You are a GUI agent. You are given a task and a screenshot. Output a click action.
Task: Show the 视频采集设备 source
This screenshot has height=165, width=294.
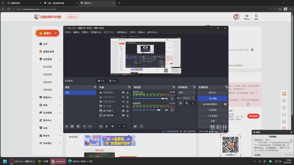pyautogui.click(x=123, y=102)
